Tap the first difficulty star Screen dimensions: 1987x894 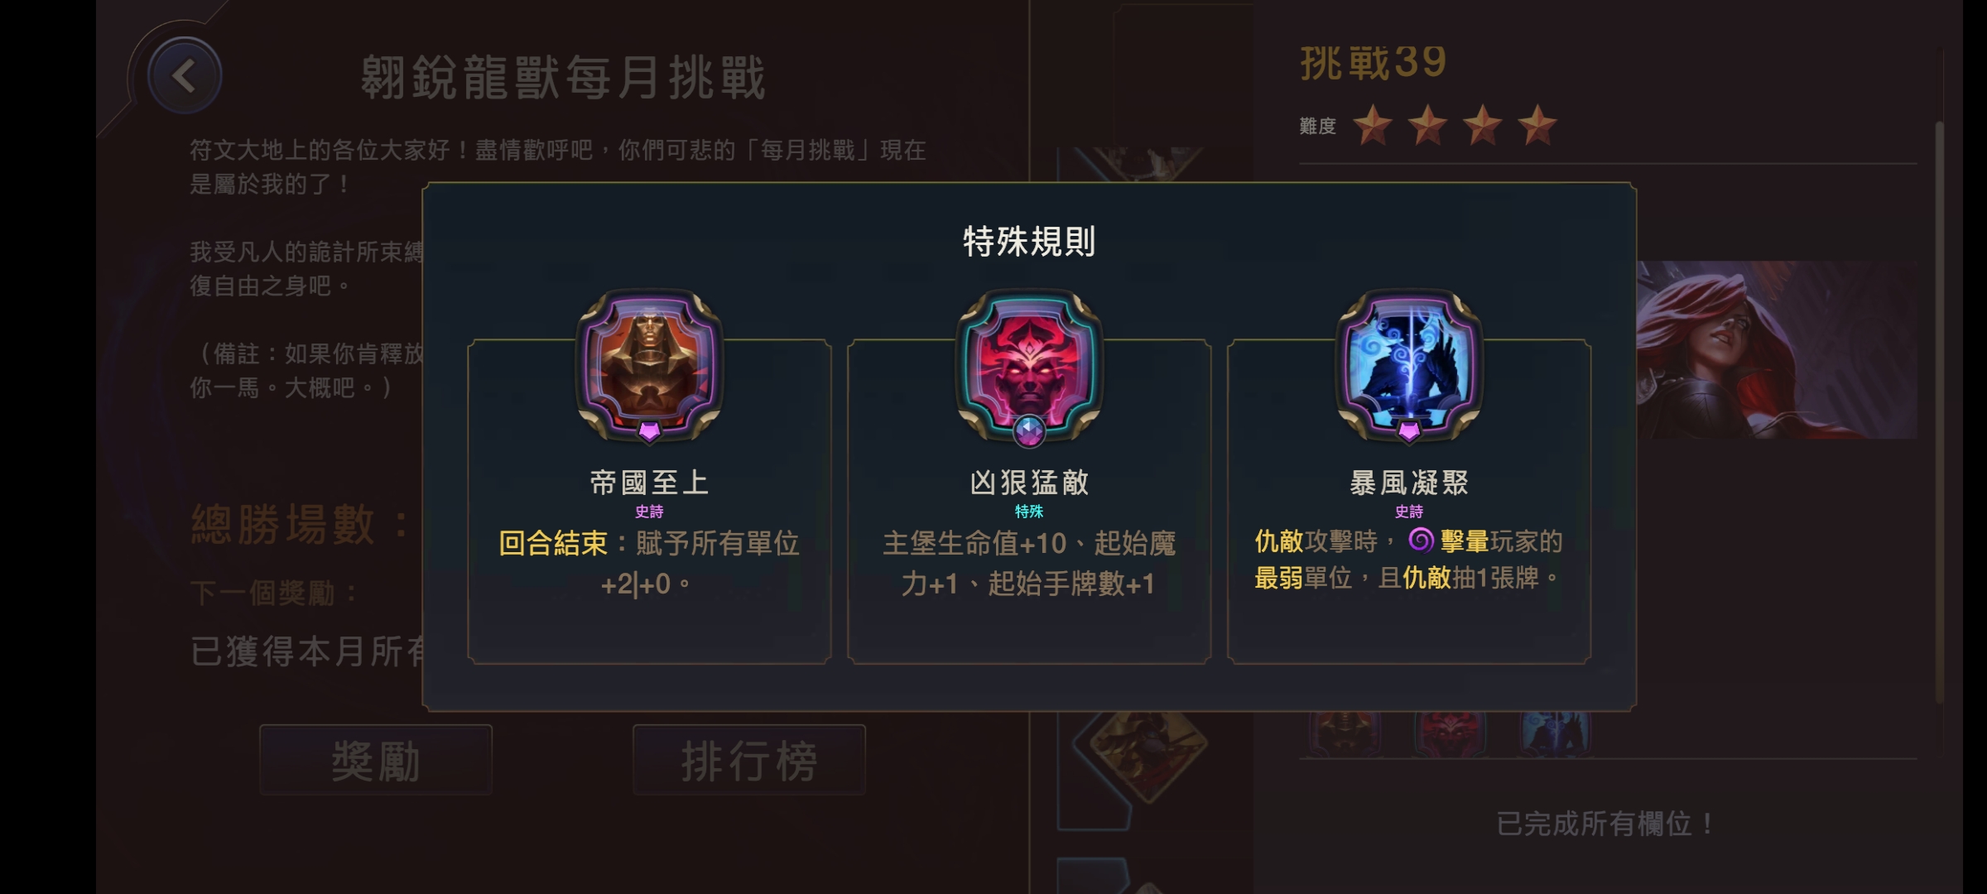tap(1373, 125)
